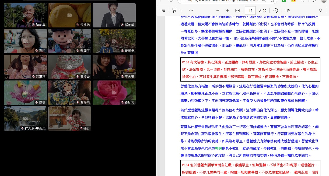Zoom out of the PDF document

218,10
